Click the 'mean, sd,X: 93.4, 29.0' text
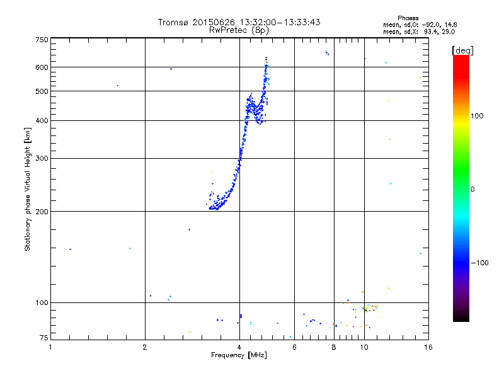The height and width of the screenshot is (378, 504). coord(419,31)
